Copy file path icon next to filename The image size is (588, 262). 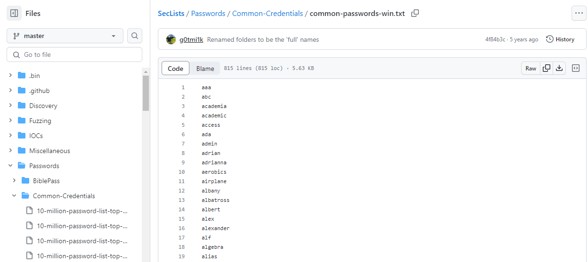(x=415, y=13)
